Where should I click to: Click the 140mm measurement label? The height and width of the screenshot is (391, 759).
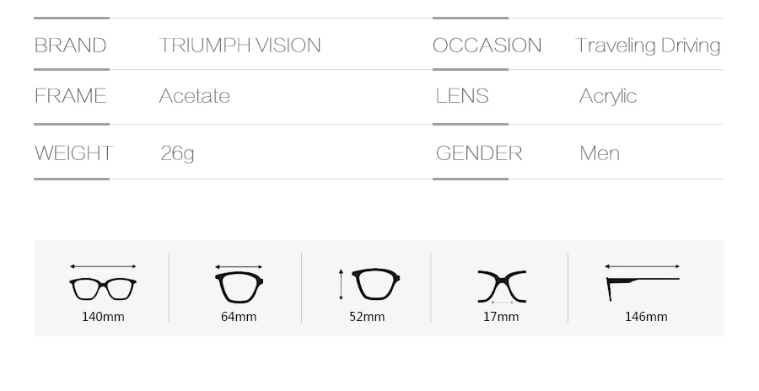coord(103,317)
